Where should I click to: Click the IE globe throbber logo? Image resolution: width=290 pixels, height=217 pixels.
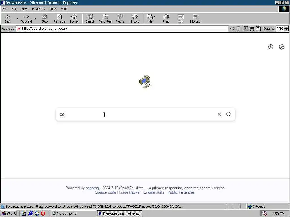tap(284, 9)
